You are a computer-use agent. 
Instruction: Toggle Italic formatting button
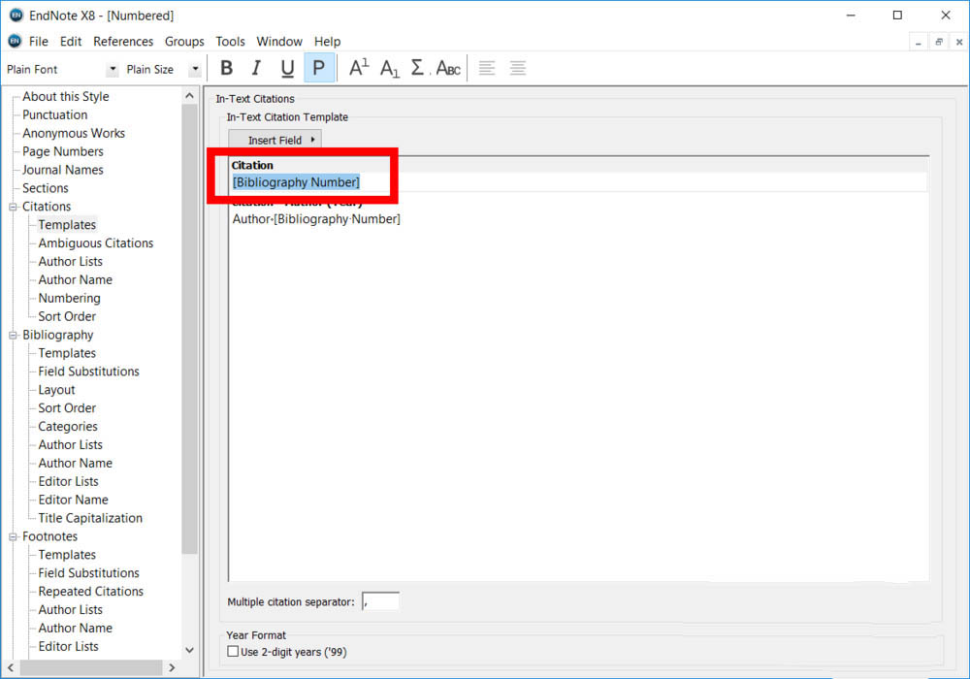(256, 68)
